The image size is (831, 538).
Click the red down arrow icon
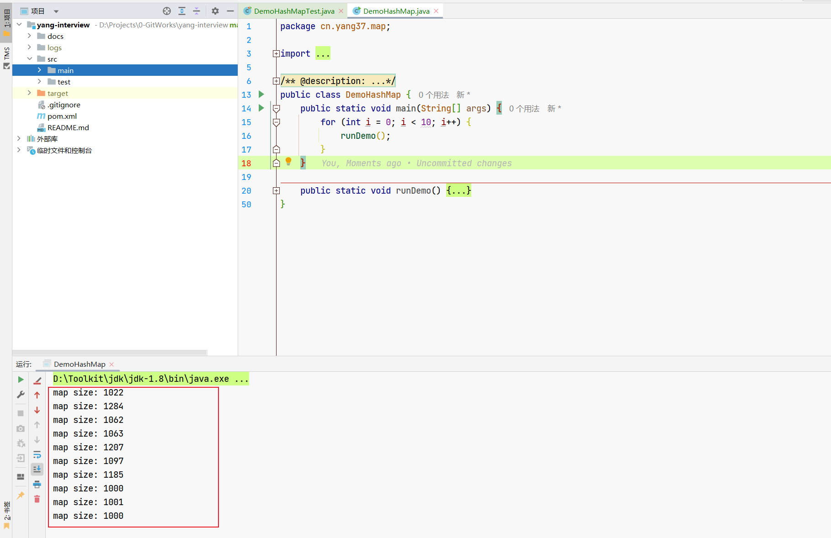click(37, 410)
